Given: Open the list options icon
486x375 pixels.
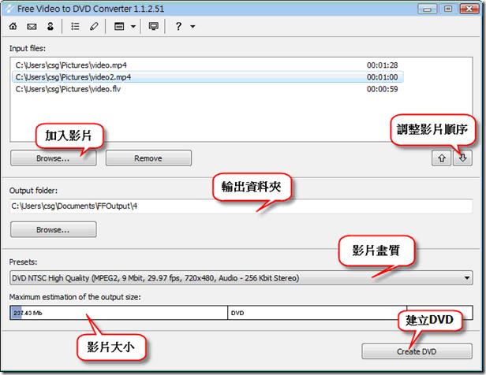Looking at the screenshot, I should (75, 26).
